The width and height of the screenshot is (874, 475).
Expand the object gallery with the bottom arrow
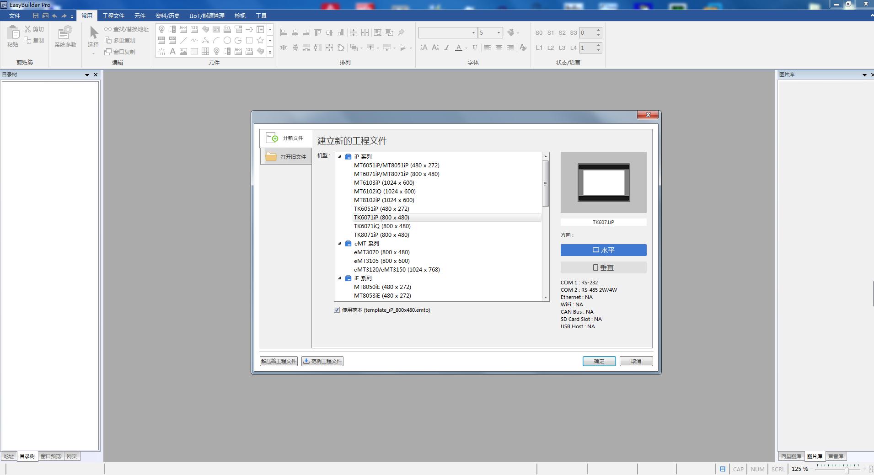(270, 52)
